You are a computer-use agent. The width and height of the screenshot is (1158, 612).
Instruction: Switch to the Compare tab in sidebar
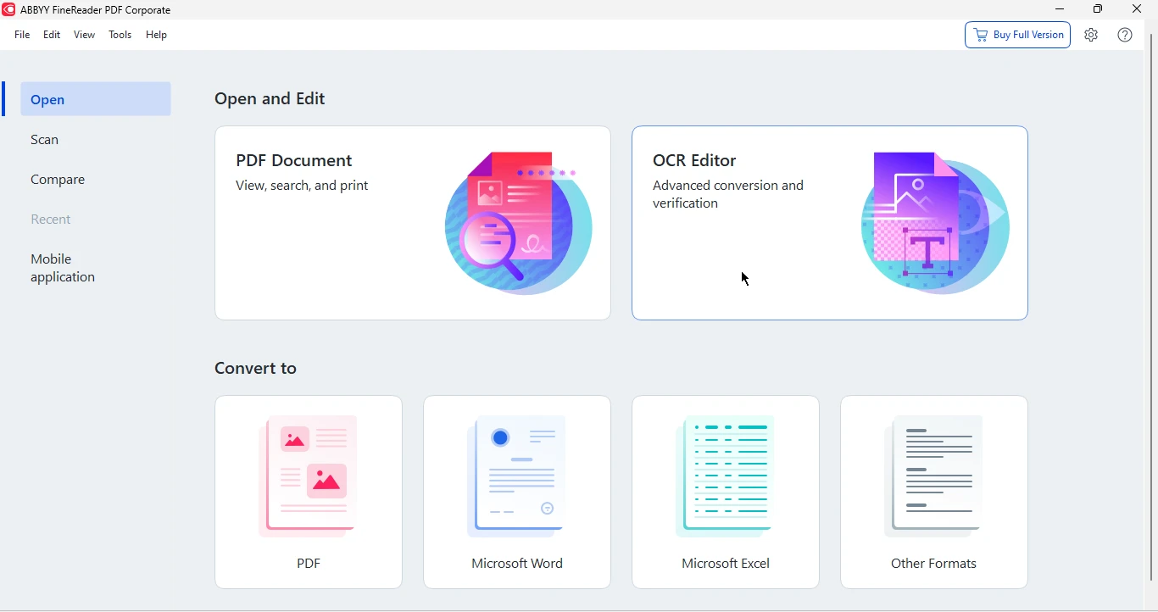58,181
